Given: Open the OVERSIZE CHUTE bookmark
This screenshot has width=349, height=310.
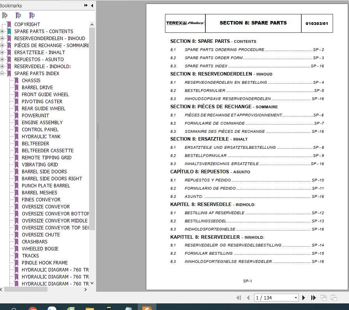Looking at the screenshot, I should coord(41,235).
